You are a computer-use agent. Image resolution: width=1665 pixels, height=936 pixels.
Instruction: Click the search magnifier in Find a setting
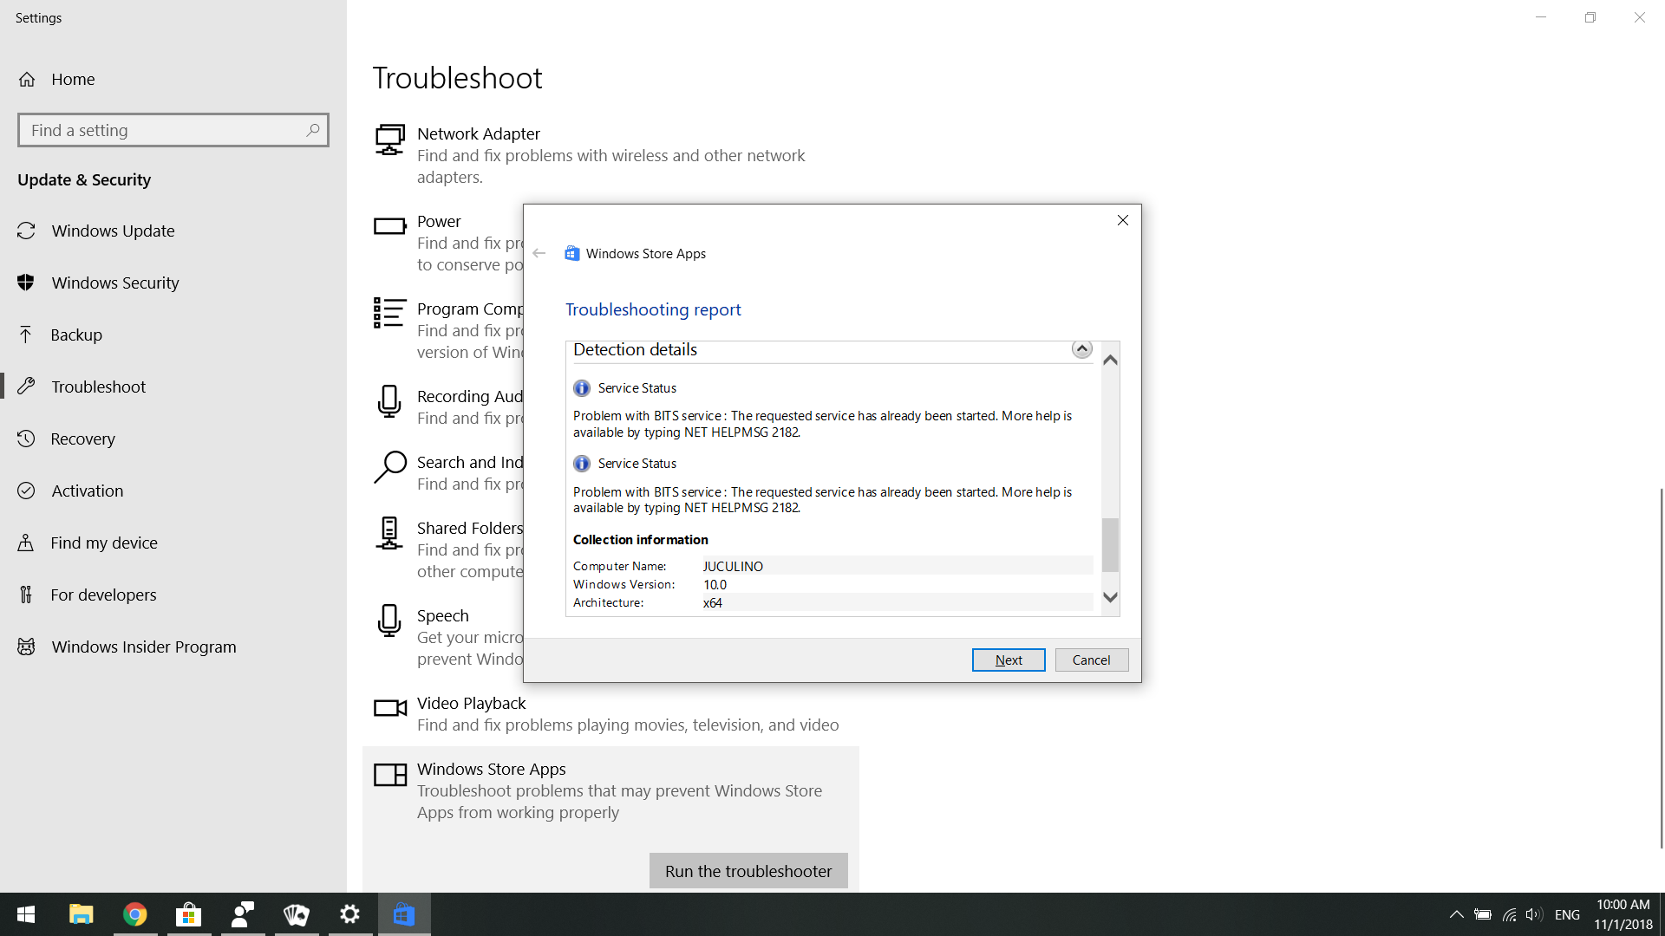(313, 130)
